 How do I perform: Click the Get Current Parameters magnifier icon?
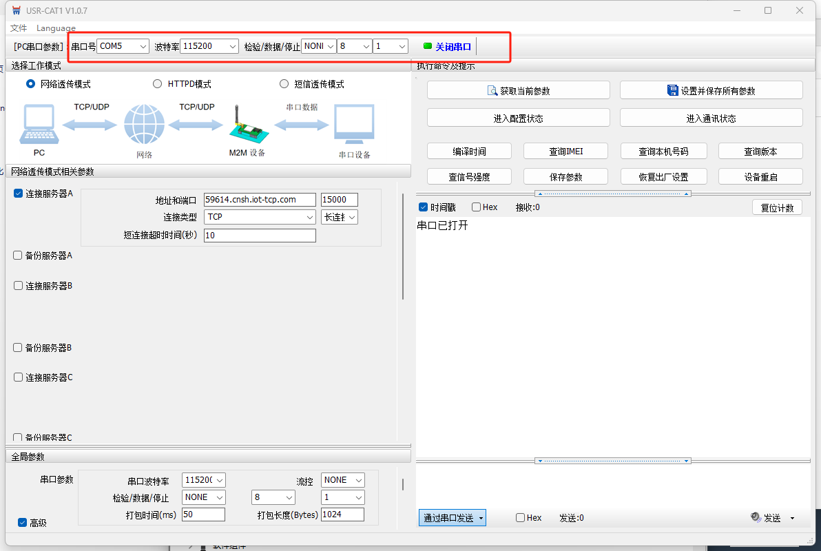(x=492, y=90)
